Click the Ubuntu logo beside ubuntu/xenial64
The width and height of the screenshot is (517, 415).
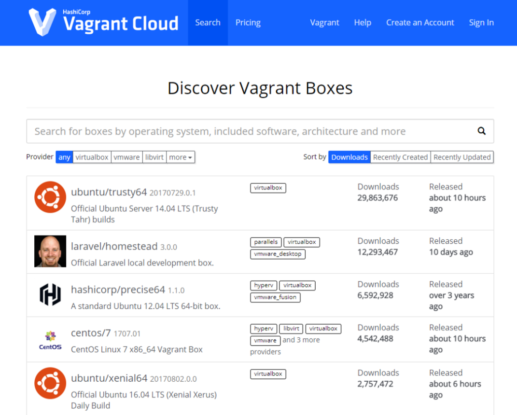coord(50,383)
